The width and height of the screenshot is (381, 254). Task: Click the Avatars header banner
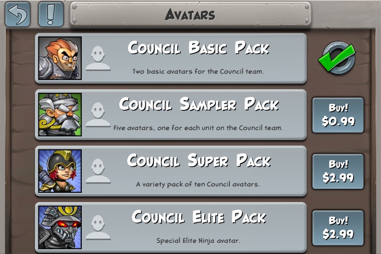click(x=190, y=14)
